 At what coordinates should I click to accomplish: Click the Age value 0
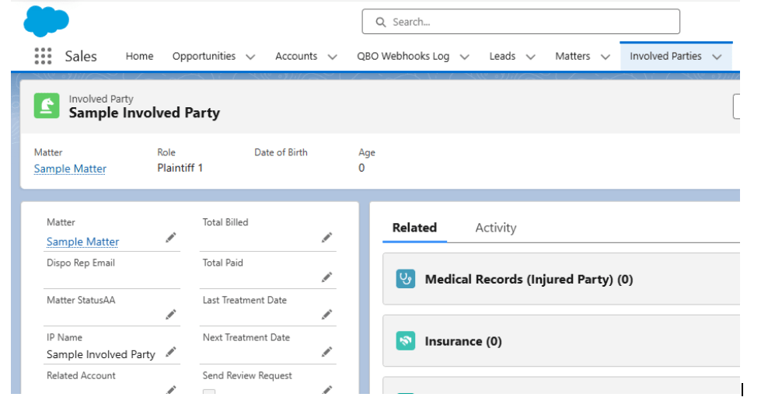point(361,168)
